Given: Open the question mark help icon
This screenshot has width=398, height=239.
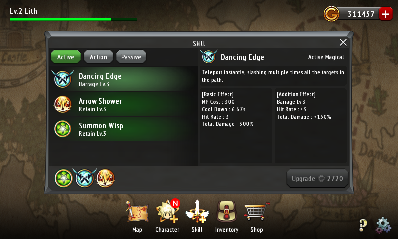Looking at the screenshot, I should click(363, 225).
